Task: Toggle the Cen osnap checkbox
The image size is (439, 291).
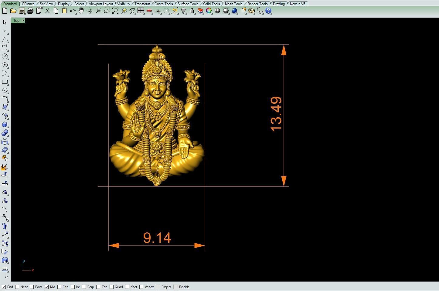Action: pos(60,287)
